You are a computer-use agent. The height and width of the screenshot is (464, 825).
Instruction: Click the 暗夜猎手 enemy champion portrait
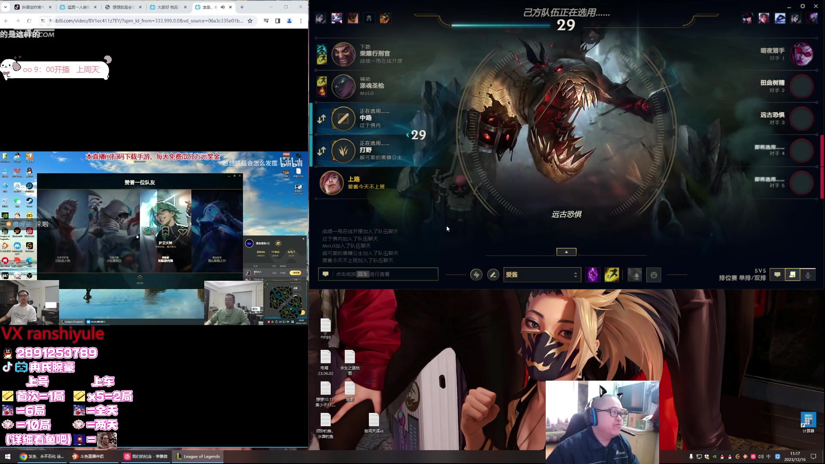point(802,54)
